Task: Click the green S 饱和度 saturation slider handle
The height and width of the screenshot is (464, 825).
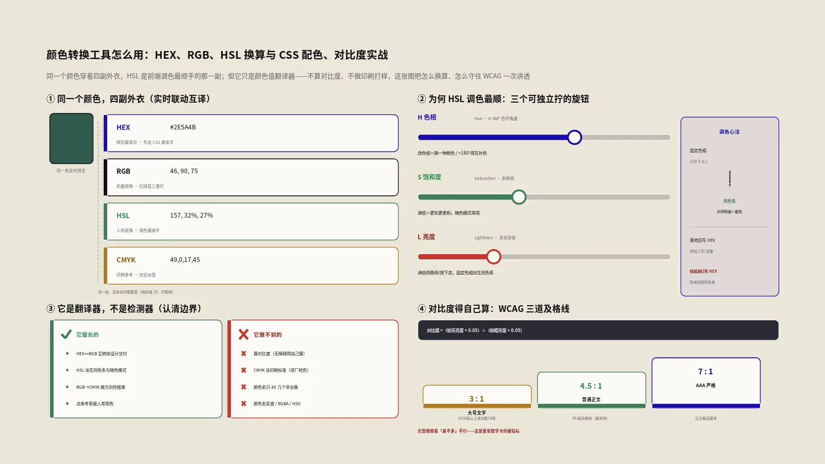Action: 519,197
